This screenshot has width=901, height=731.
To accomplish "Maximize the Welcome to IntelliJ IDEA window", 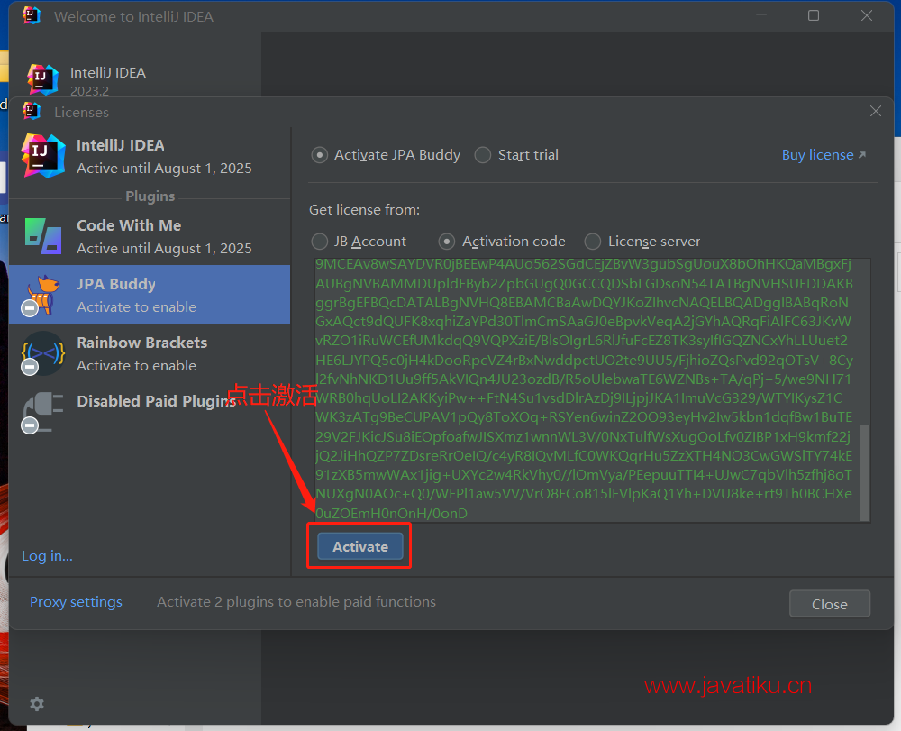I will 814,15.
